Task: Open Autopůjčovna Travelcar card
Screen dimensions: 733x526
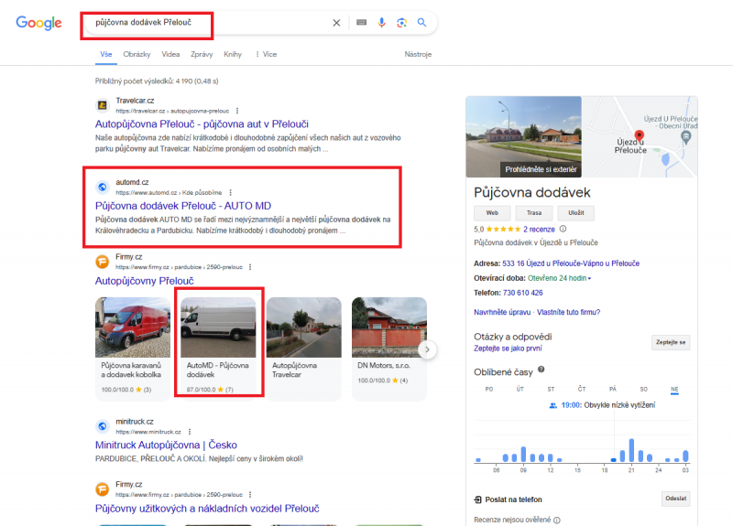Action: (x=304, y=349)
